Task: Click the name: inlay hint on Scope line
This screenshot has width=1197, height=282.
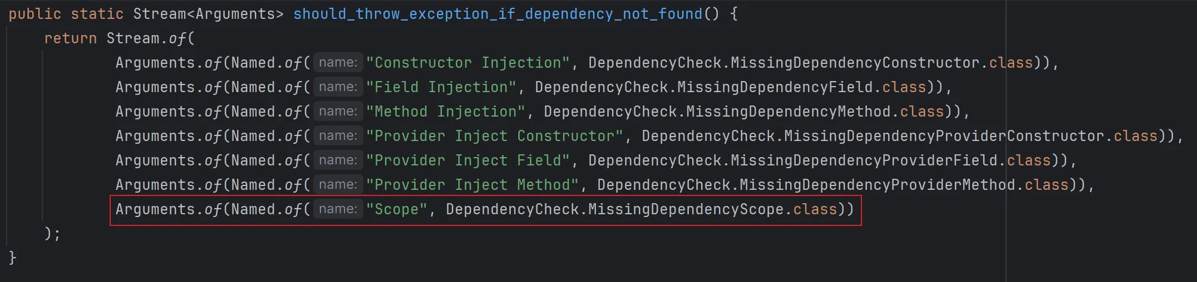Action: [x=338, y=209]
